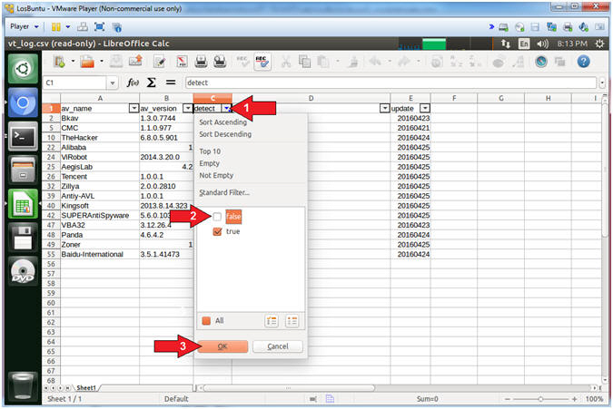613x409 pixels.
Task: Confirm the filter with OK button
Action: pos(222,346)
